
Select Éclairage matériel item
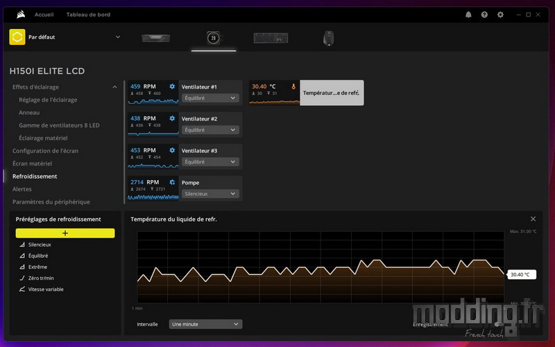pyautogui.click(x=43, y=138)
